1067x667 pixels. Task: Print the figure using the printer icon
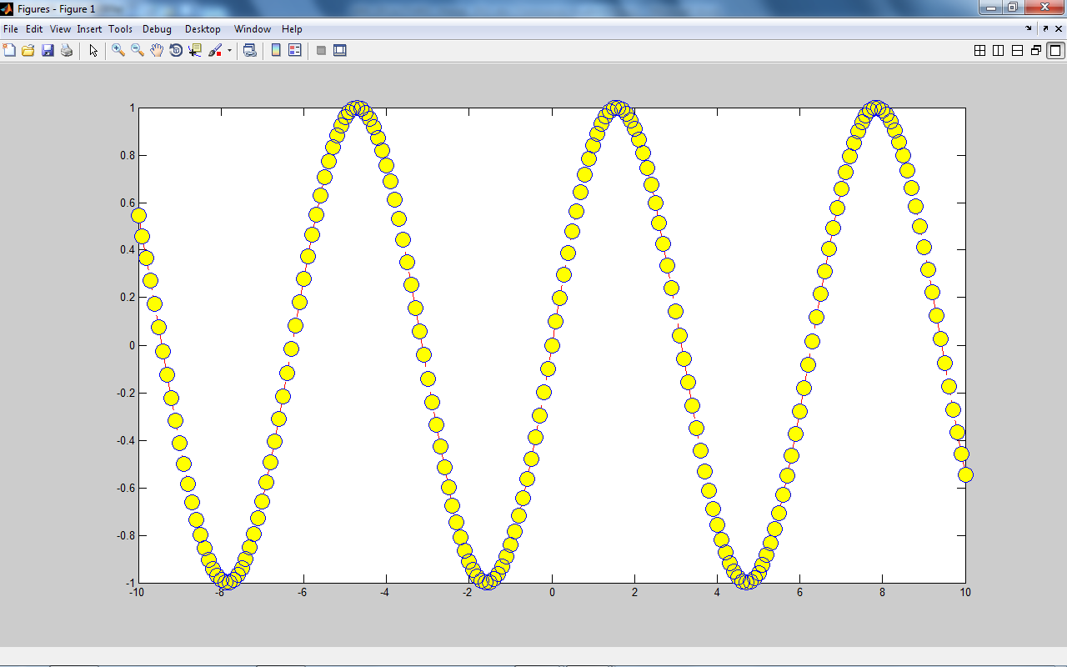pyautogui.click(x=67, y=51)
